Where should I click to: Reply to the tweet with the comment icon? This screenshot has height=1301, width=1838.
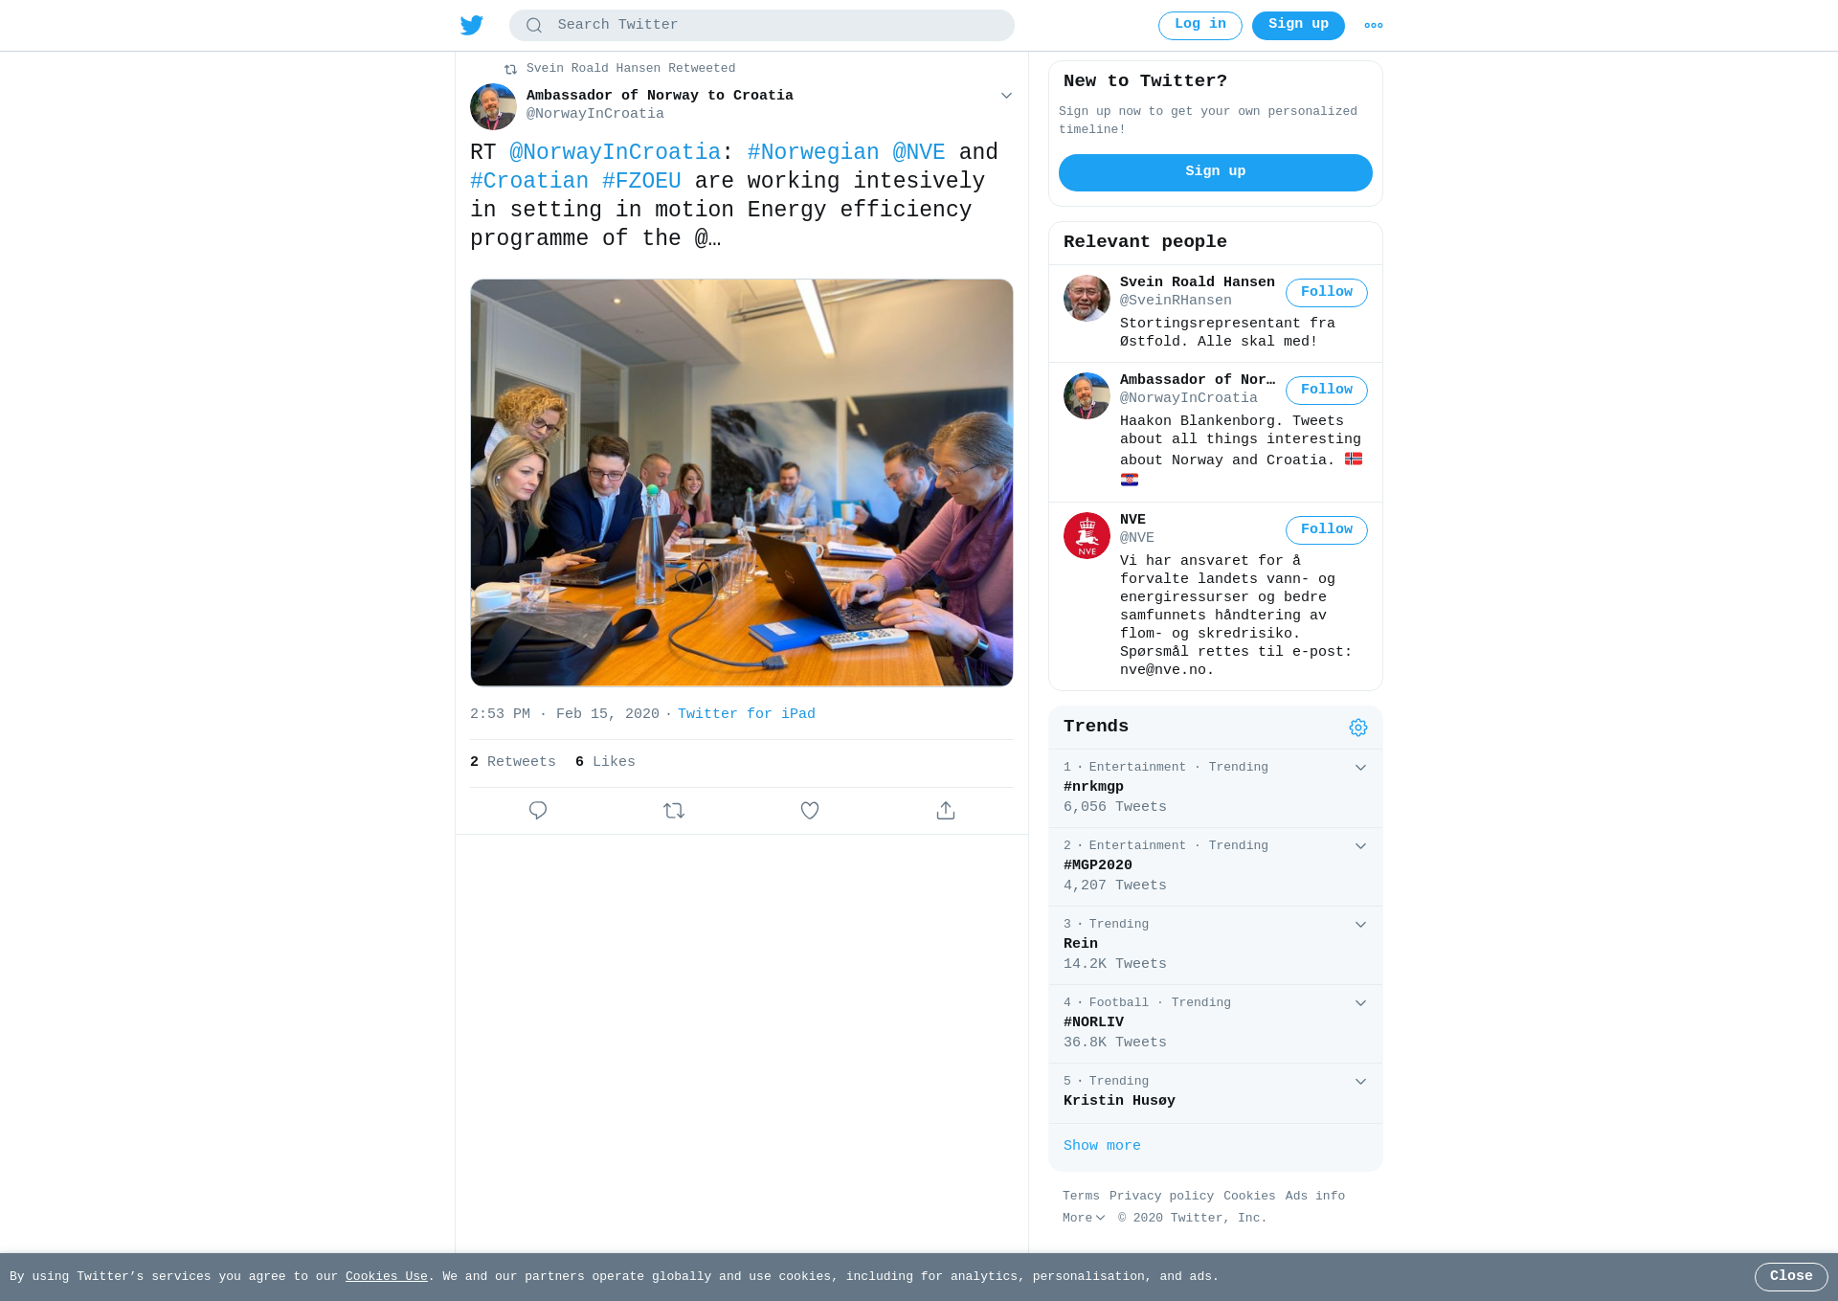[538, 811]
